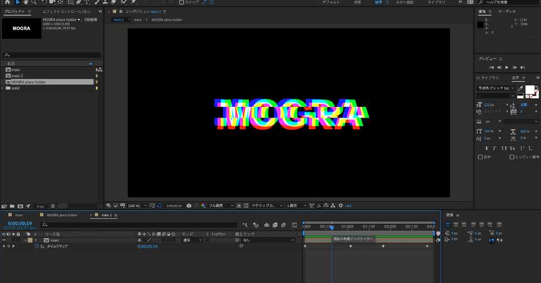Toggle the All Caps style button
541x283 pixels.
point(504,149)
